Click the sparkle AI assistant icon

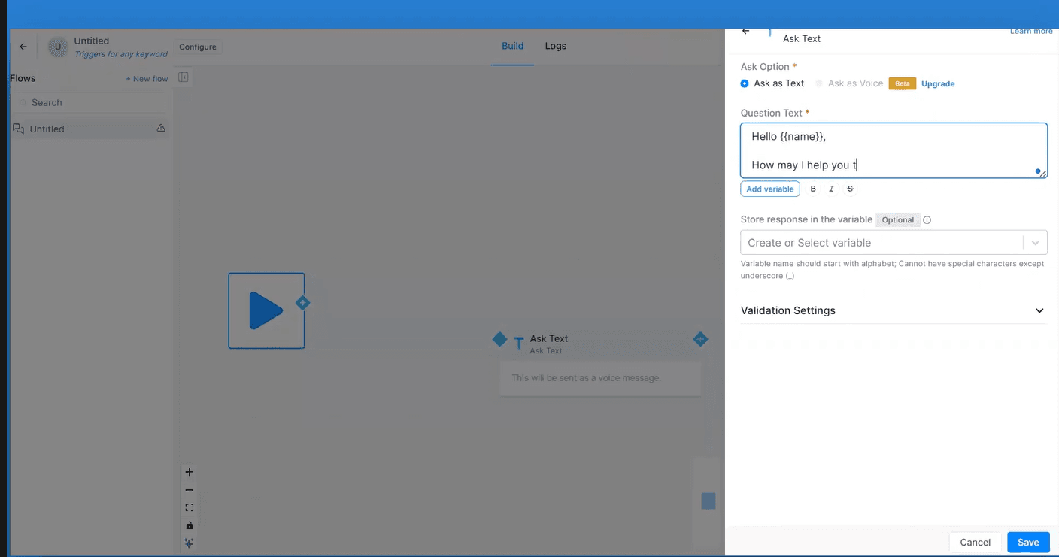click(x=190, y=543)
